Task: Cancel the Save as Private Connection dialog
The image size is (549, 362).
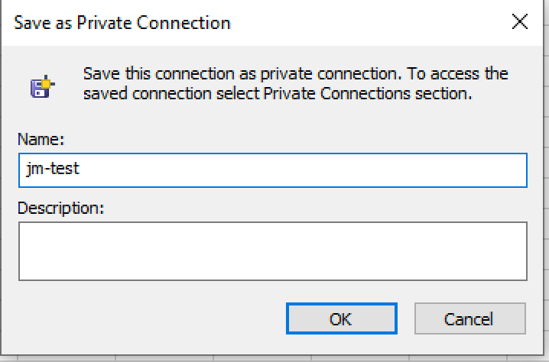Action: [470, 318]
